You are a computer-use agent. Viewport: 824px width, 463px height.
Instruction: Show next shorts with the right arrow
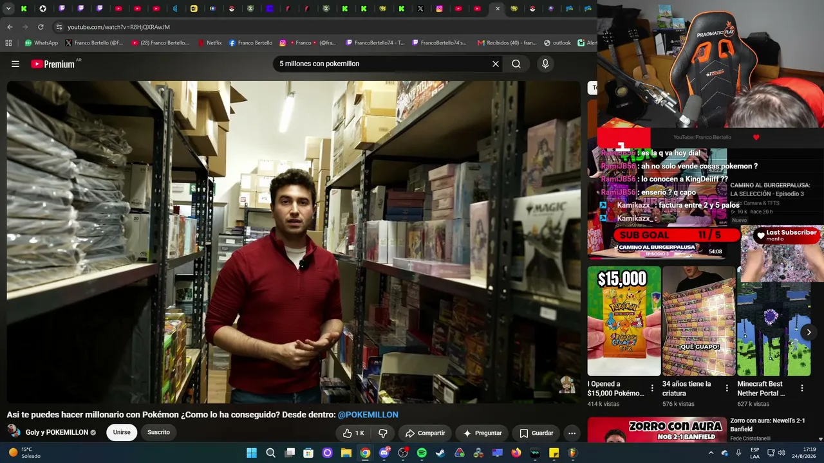point(809,332)
